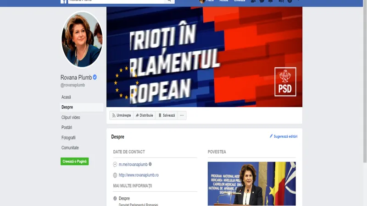Viewport: 367px width, 206px height.
Task: Click the Messenger icon in contact details
Action: point(115,164)
